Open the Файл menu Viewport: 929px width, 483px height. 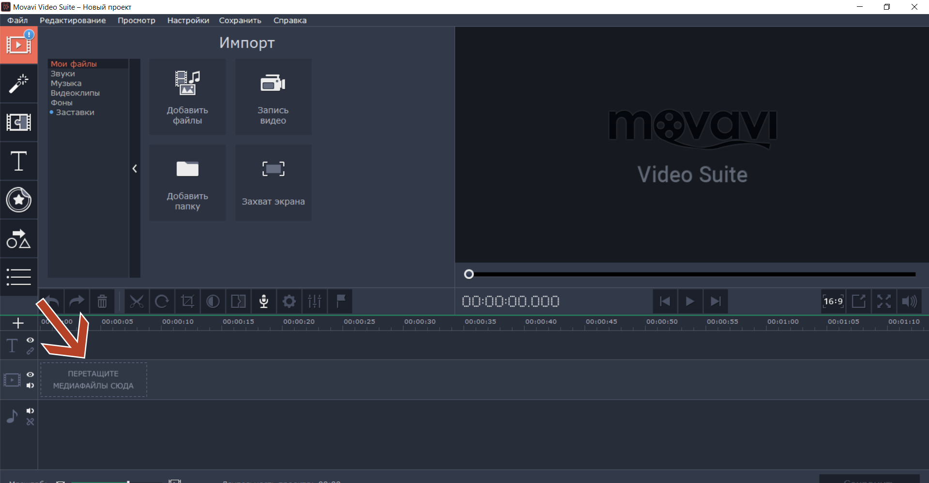[17, 20]
